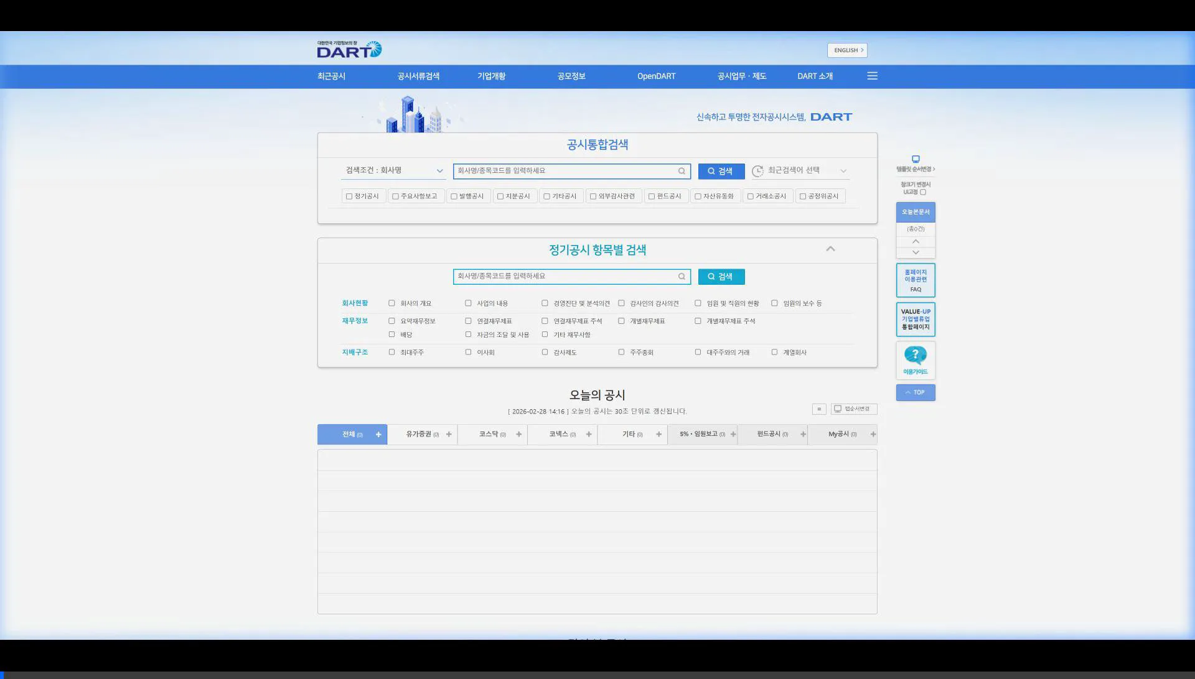This screenshot has width=1195, height=679.
Task: Enable the 펀드공시 filter checkbox
Action: [652, 196]
